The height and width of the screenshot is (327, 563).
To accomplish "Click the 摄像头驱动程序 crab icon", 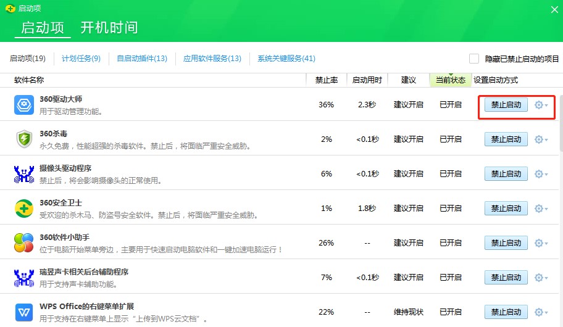I will click(x=24, y=174).
